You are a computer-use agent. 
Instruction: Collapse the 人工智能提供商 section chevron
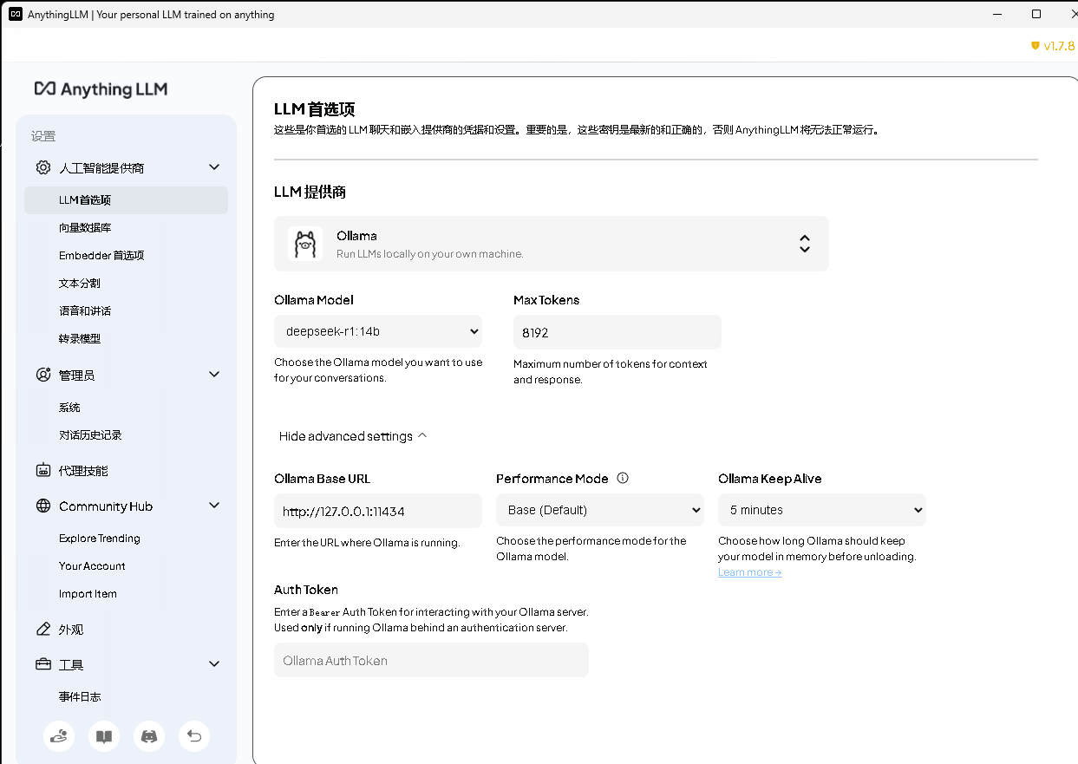click(214, 167)
